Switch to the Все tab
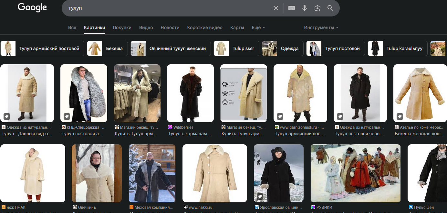Image resolution: width=447 pixels, height=213 pixels. pos(72,27)
